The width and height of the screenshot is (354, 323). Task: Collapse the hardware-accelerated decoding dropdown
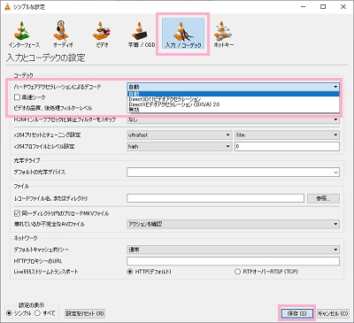click(x=234, y=87)
